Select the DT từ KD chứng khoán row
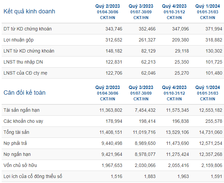Screen dimensions: 224x183 [113, 29]
